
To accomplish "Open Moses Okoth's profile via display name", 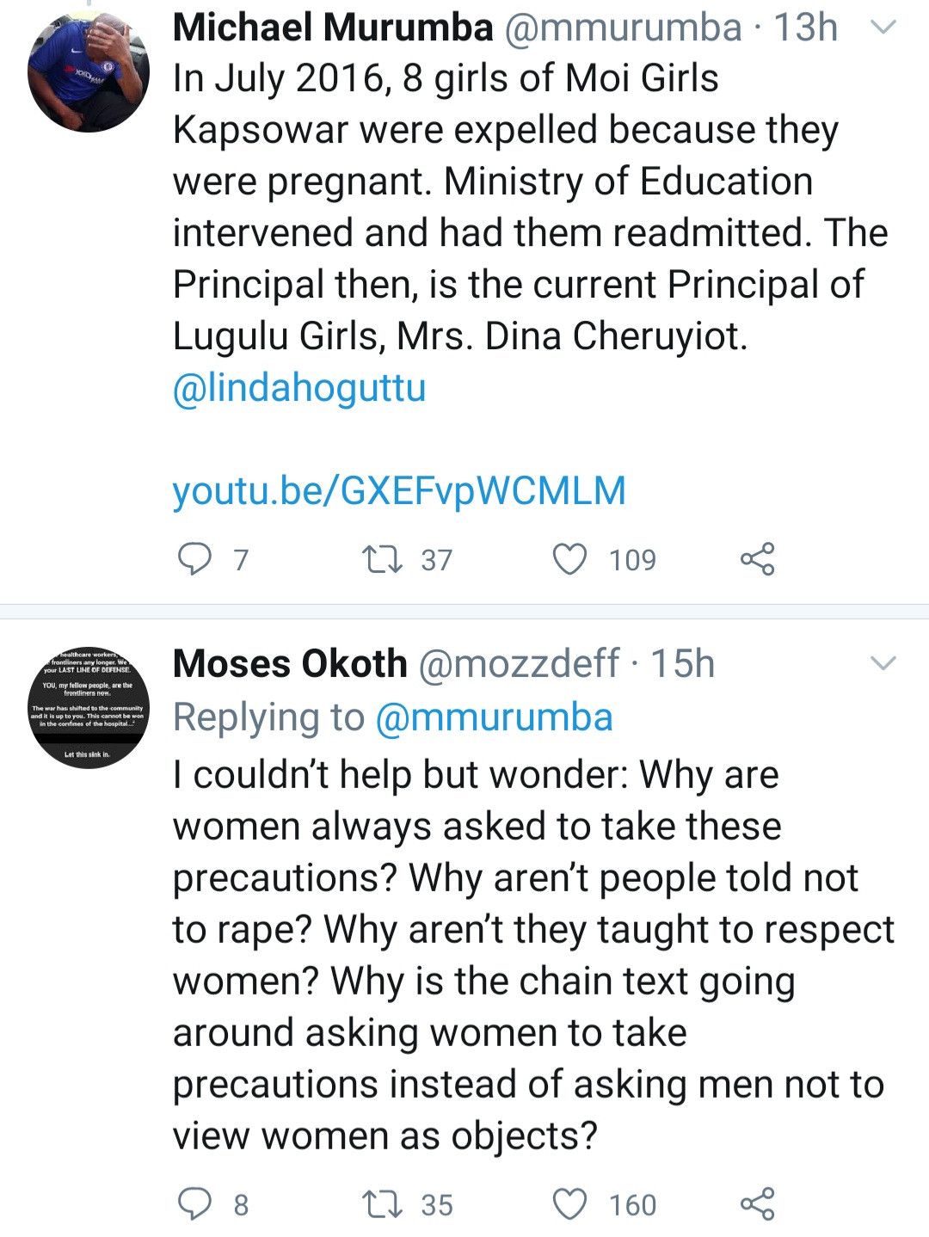I will tap(290, 663).
